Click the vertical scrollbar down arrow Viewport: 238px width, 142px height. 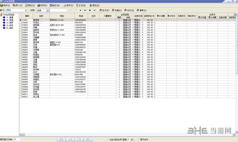237,132
